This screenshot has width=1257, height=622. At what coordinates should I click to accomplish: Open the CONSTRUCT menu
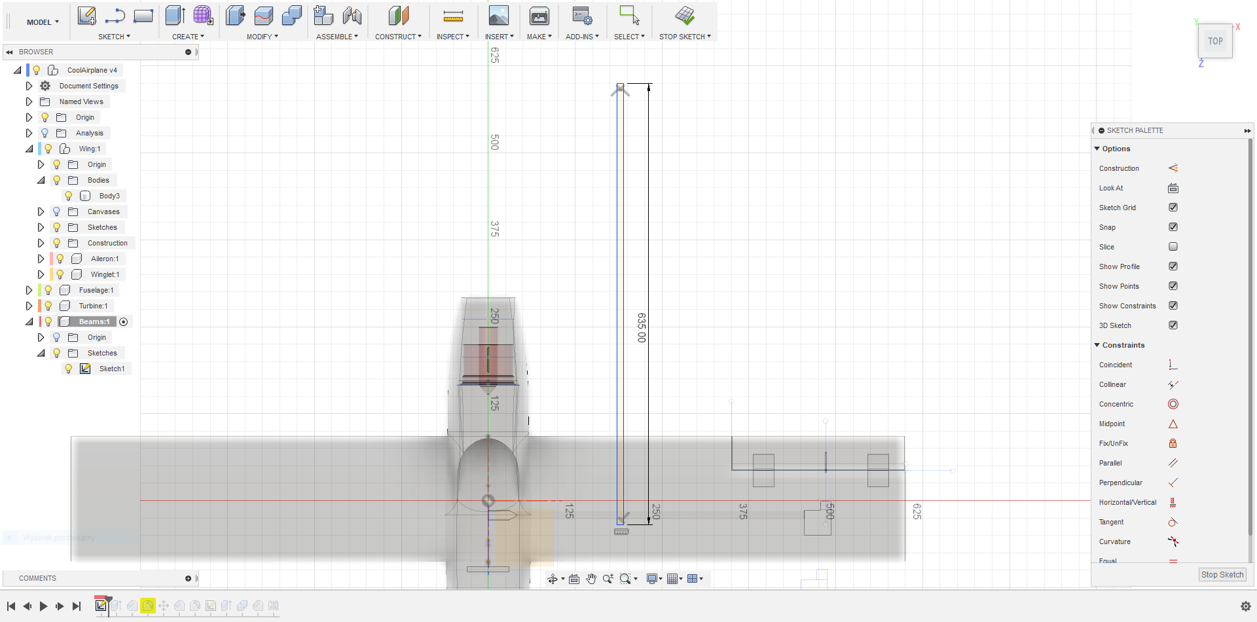398,37
